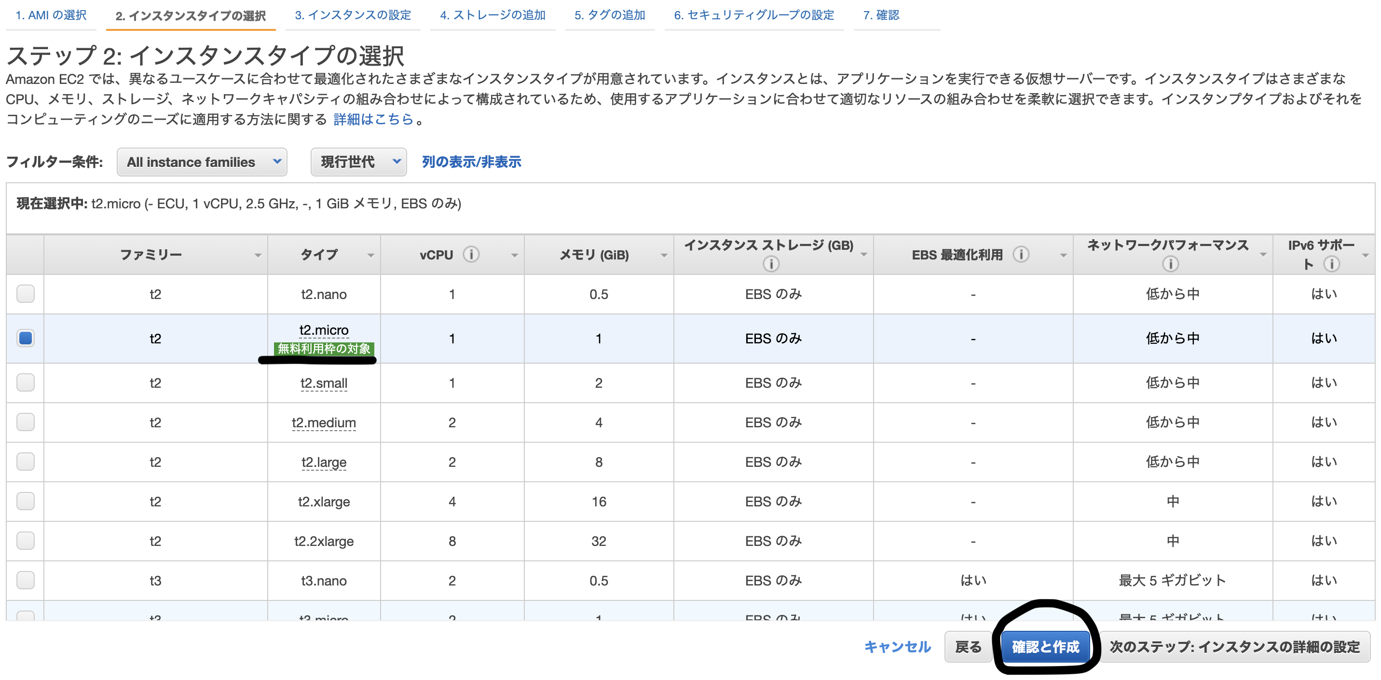The width and height of the screenshot is (1381, 680).
Task: Click the 無料利用枠の対象 green badge
Action: point(324,349)
